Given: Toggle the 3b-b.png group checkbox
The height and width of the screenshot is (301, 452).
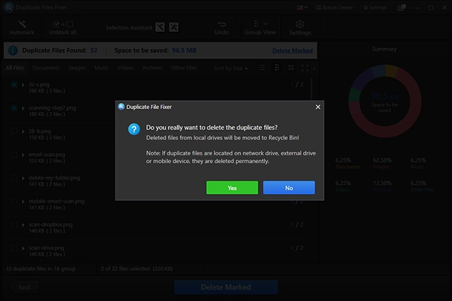Looking at the screenshot, I should coord(14,131).
